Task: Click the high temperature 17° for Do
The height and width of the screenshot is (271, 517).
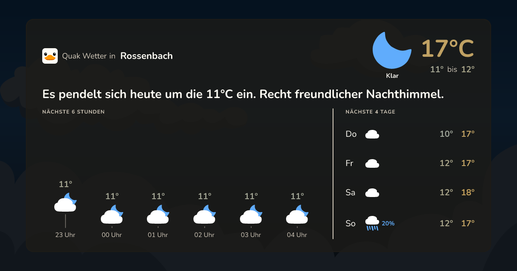Action: click(x=468, y=134)
